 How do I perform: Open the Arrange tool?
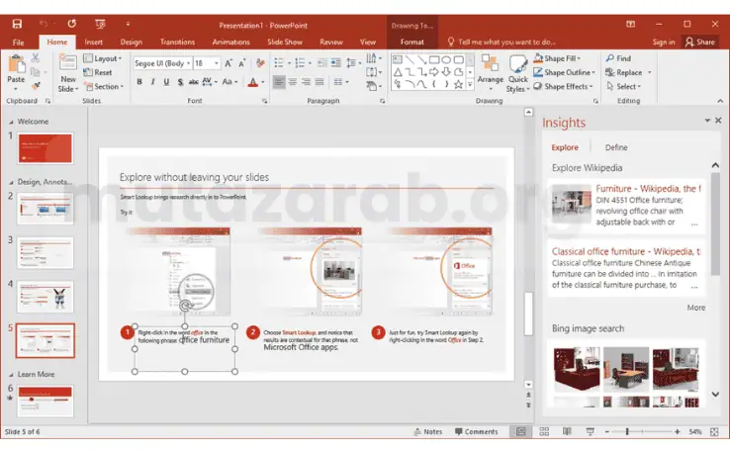pyautogui.click(x=491, y=69)
